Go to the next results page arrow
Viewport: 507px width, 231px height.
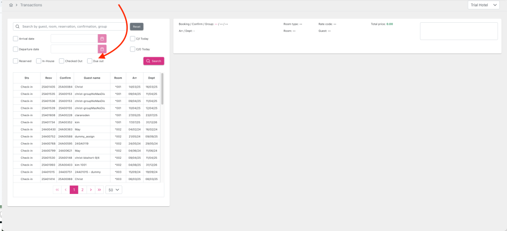click(91, 189)
